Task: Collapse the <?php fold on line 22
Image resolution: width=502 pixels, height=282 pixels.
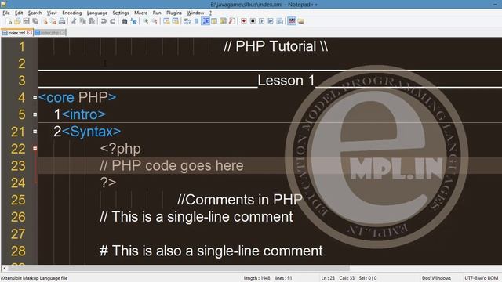Action: 35,149
